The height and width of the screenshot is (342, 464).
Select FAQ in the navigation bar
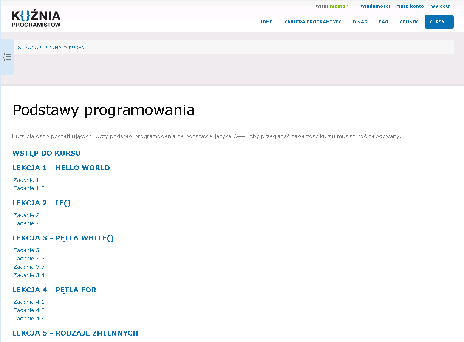[383, 22]
